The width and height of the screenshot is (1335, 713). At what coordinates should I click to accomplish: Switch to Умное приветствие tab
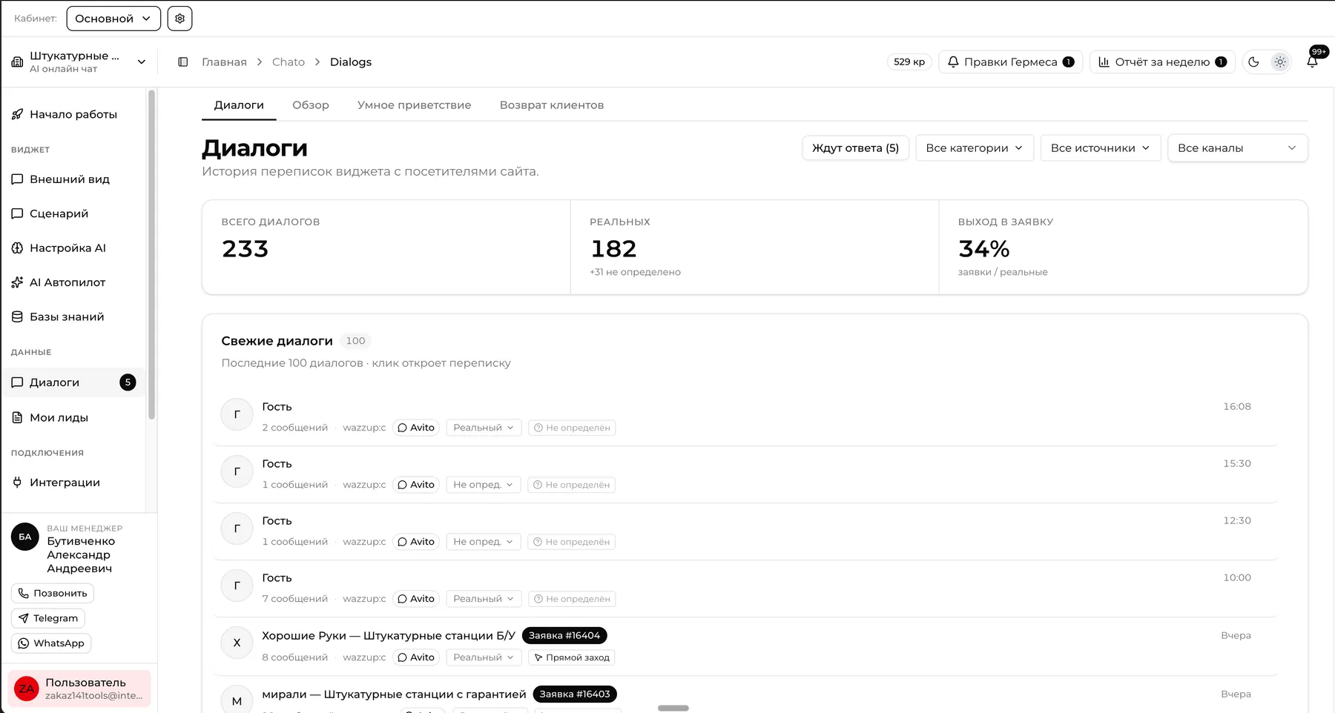coord(415,105)
